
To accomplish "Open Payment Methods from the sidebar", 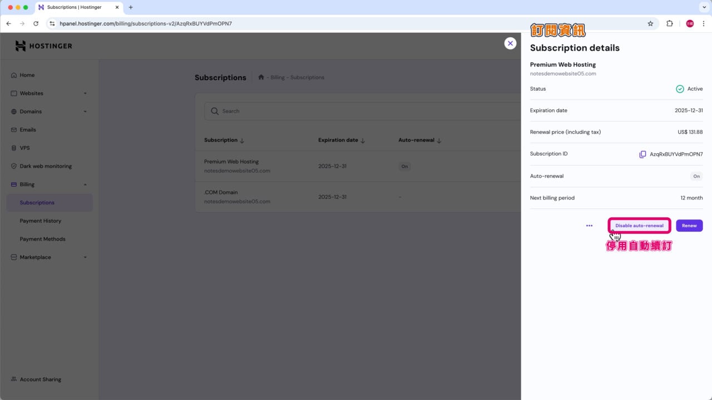I will coord(42,239).
